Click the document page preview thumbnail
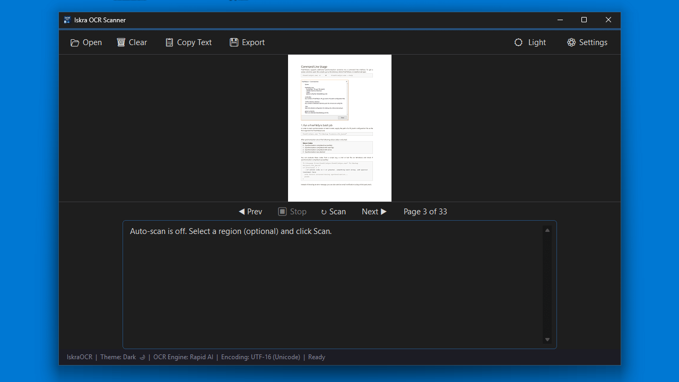This screenshot has width=679, height=382. (x=339, y=128)
